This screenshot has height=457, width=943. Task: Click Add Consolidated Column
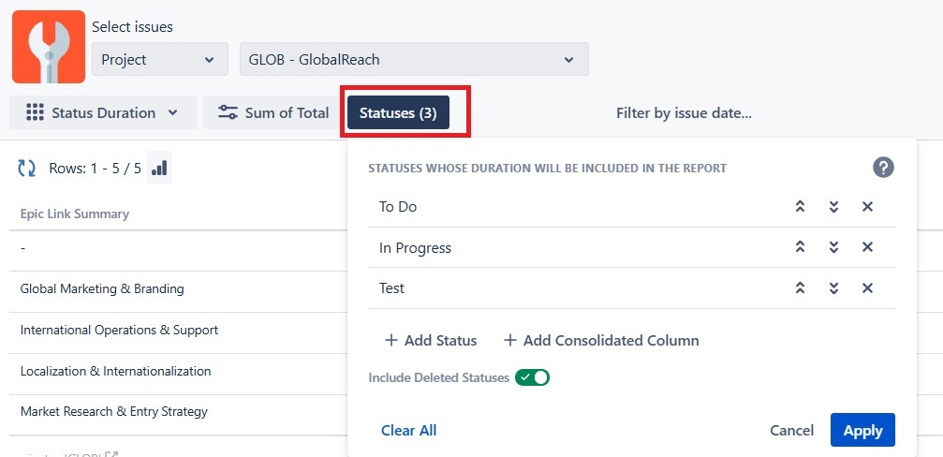tap(601, 340)
